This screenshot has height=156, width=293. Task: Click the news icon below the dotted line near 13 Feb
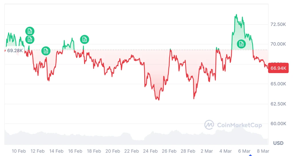tap(46, 51)
